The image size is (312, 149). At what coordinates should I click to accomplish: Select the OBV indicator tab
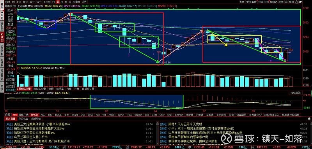point(162,115)
